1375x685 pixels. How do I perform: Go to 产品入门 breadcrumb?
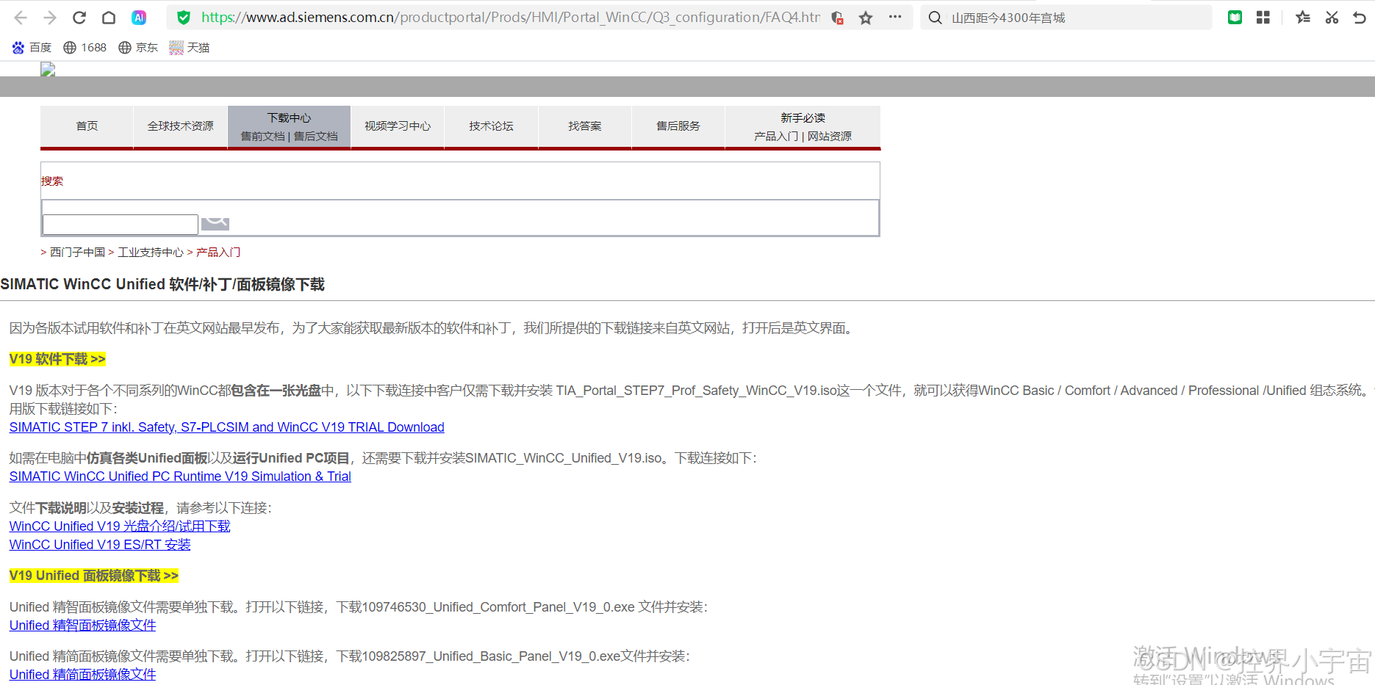click(x=218, y=253)
